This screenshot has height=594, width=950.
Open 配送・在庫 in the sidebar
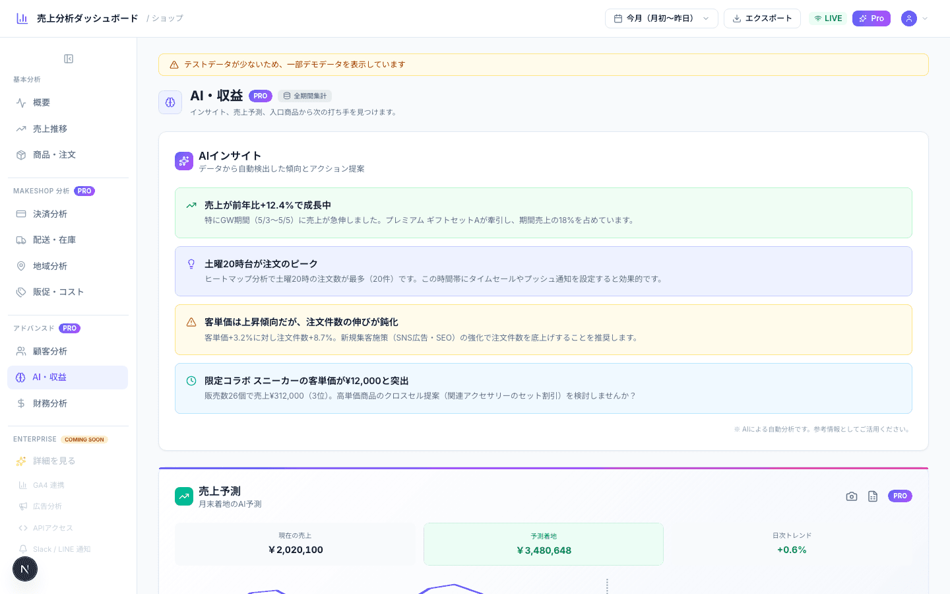pyautogui.click(x=68, y=240)
